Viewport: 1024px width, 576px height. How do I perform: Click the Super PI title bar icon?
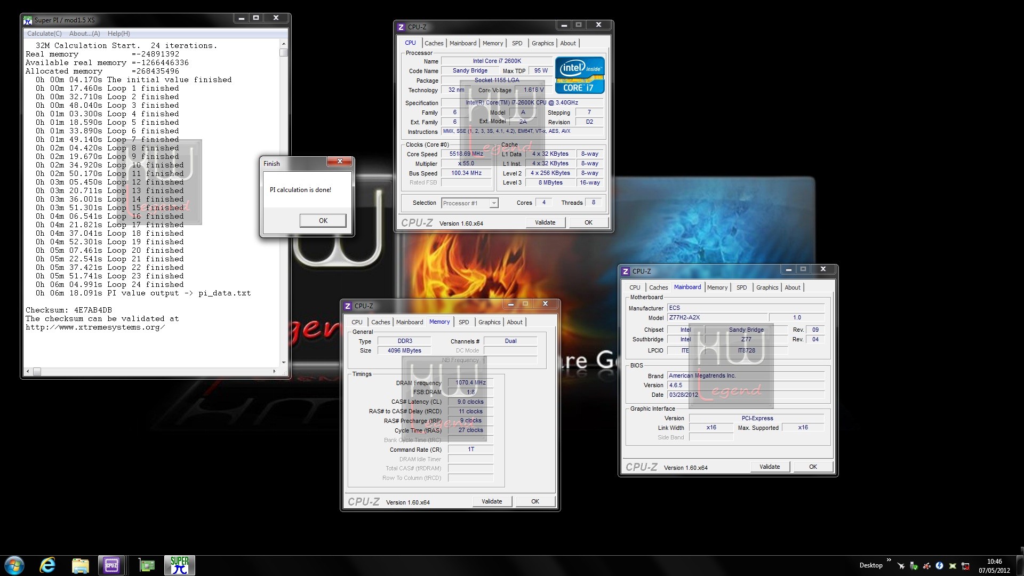click(x=28, y=20)
